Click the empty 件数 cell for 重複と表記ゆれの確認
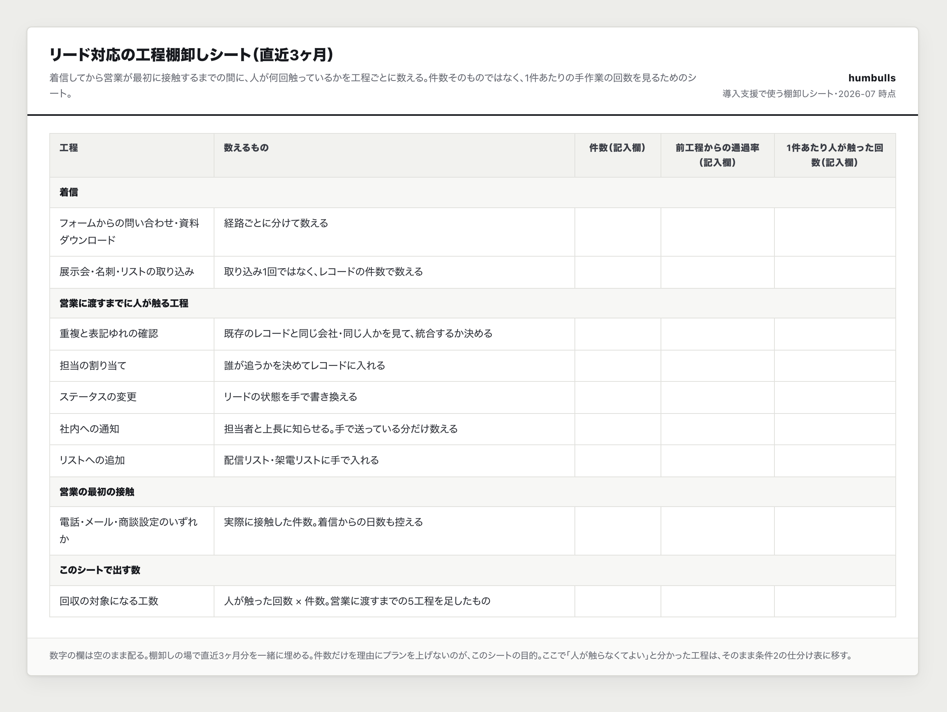The image size is (947, 712). (618, 334)
